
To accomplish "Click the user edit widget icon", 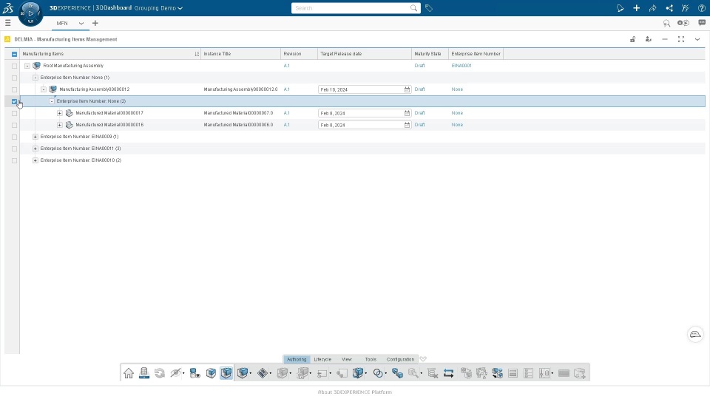I will tap(649, 39).
